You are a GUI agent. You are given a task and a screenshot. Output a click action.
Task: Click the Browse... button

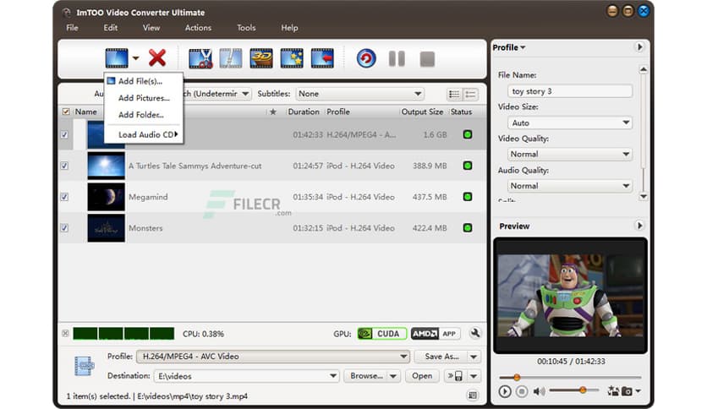[366, 376]
